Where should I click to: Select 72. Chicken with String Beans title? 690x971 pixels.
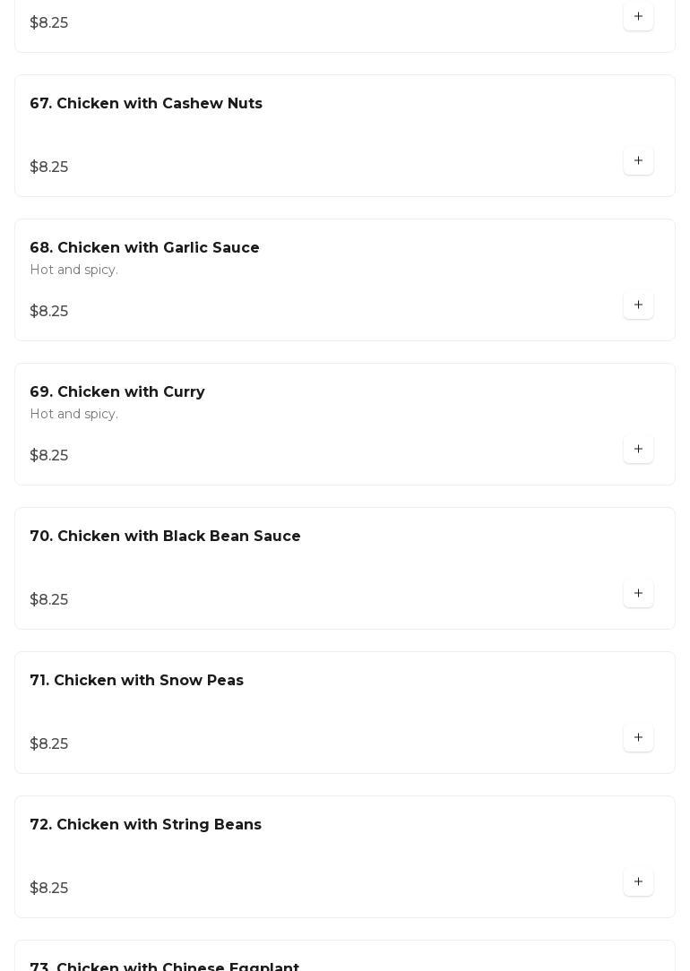[x=145, y=825]
